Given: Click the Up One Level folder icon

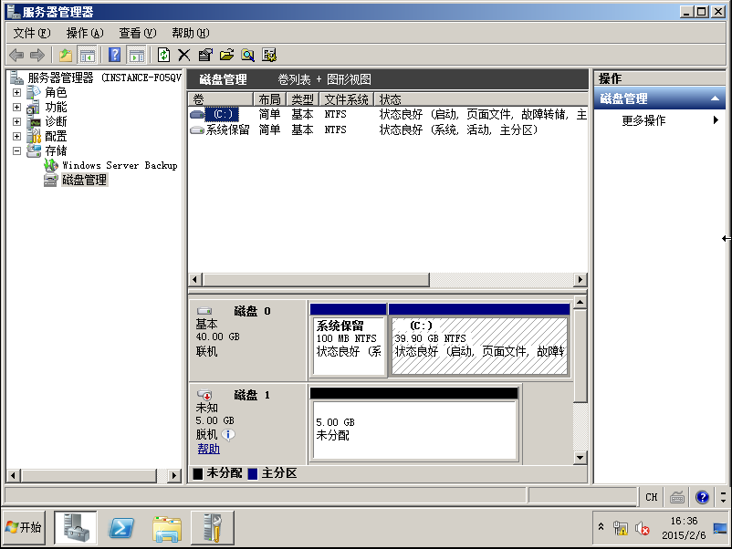Looking at the screenshot, I should click(x=66, y=55).
